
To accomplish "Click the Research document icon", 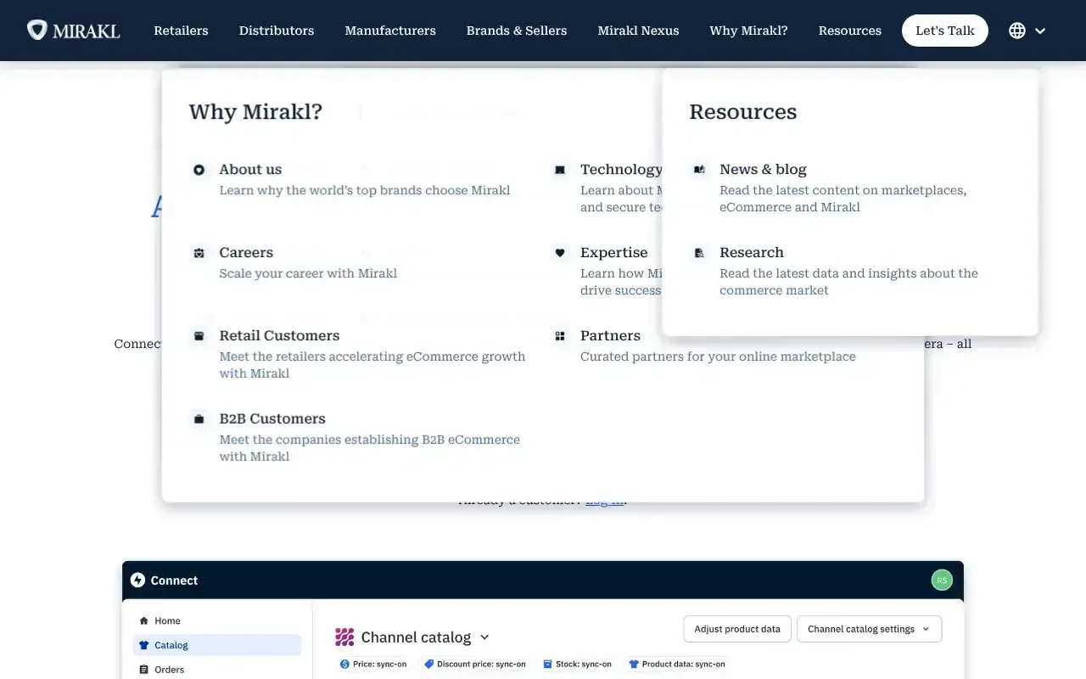I will (699, 253).
